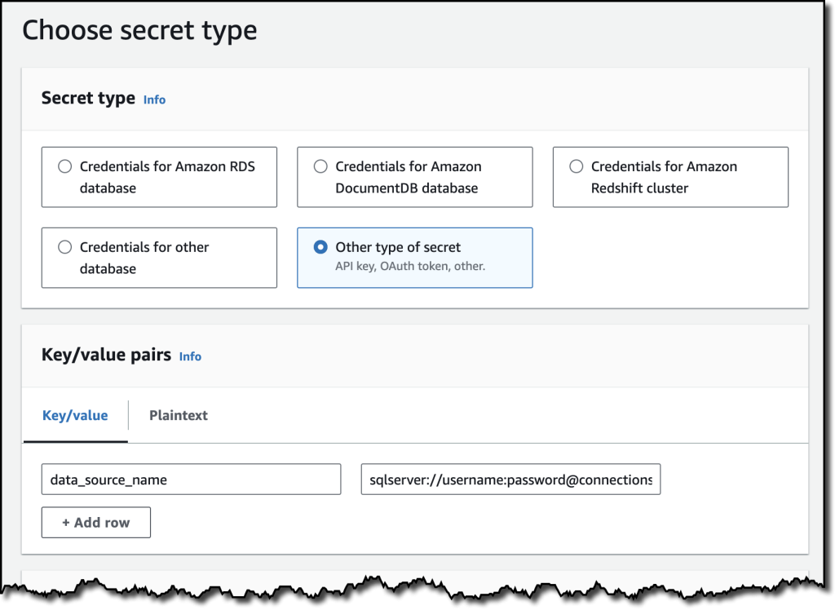Click the highlighted Other type of secret card
This screenshot has height=610, width=835.
click(414, 258)
